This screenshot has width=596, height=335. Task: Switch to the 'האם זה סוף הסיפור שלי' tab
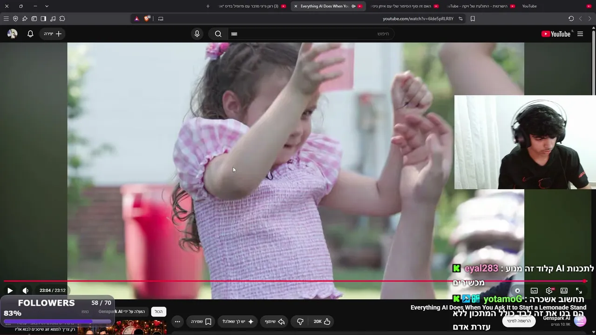(404, 6)
